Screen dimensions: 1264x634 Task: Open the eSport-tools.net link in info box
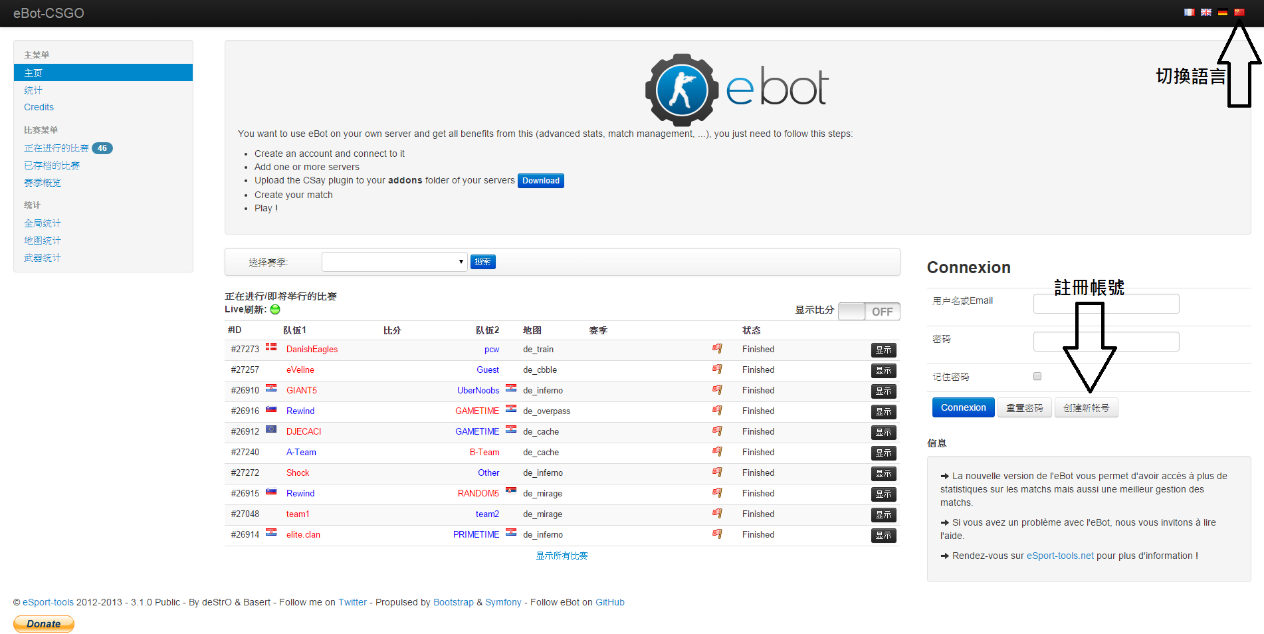point(1060,556)
